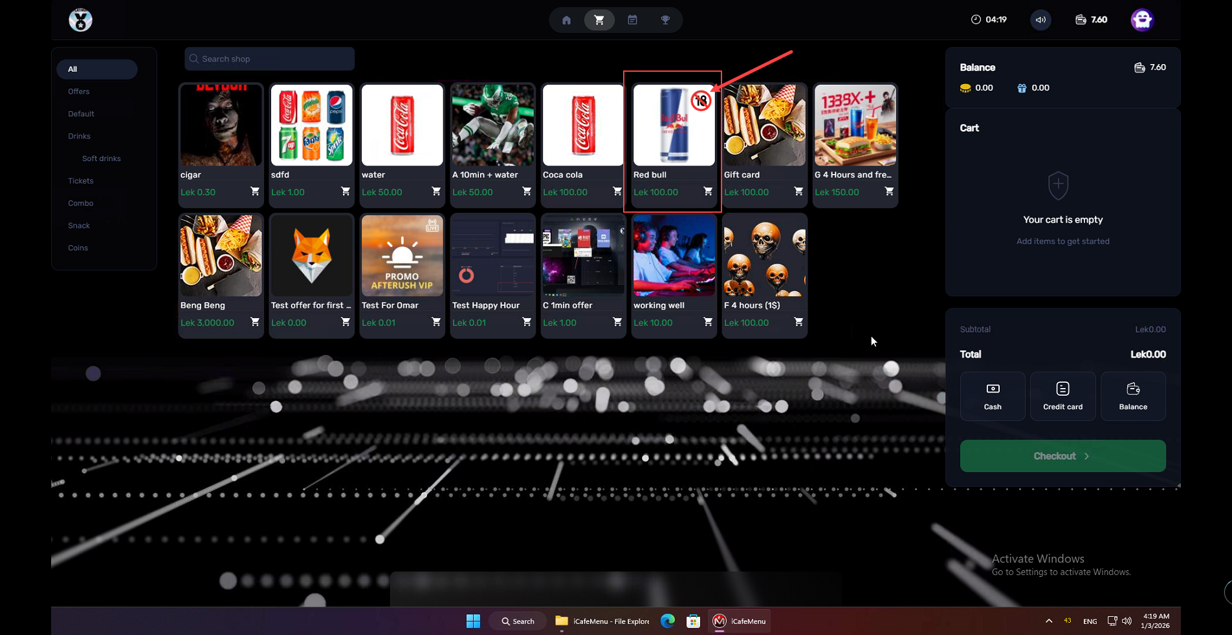Open the user avatar profile menu
Viewport: 1232px width, 635px height.
(x=1142, y=20)
